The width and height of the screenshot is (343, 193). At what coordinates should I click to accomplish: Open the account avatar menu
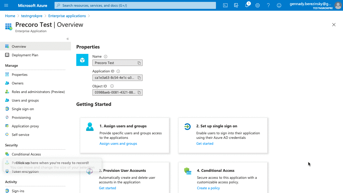338,5
